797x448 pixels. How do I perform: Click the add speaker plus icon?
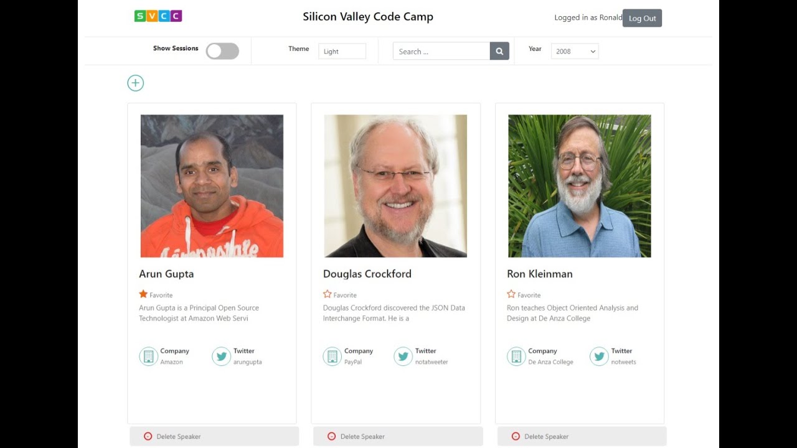tap(135, 83)
